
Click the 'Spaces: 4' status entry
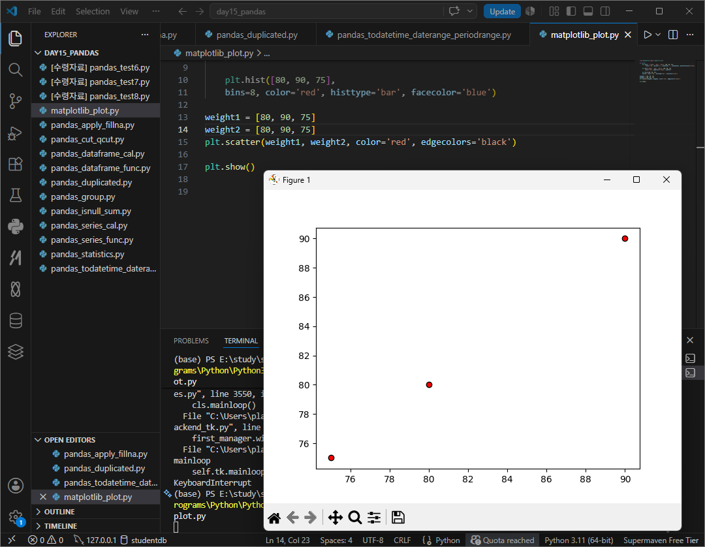336,540
